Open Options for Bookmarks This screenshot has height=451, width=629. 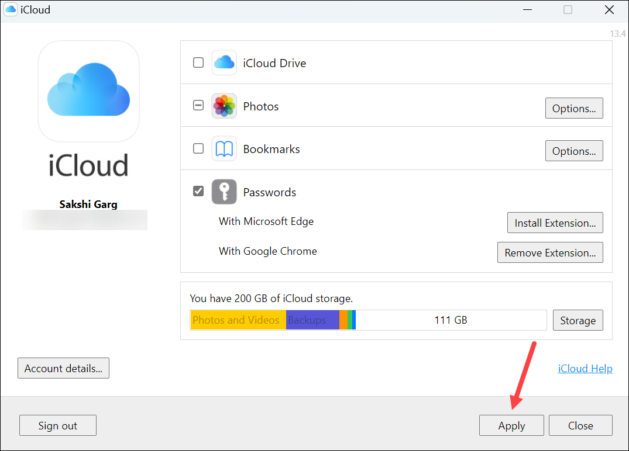[x=574, y=151]
